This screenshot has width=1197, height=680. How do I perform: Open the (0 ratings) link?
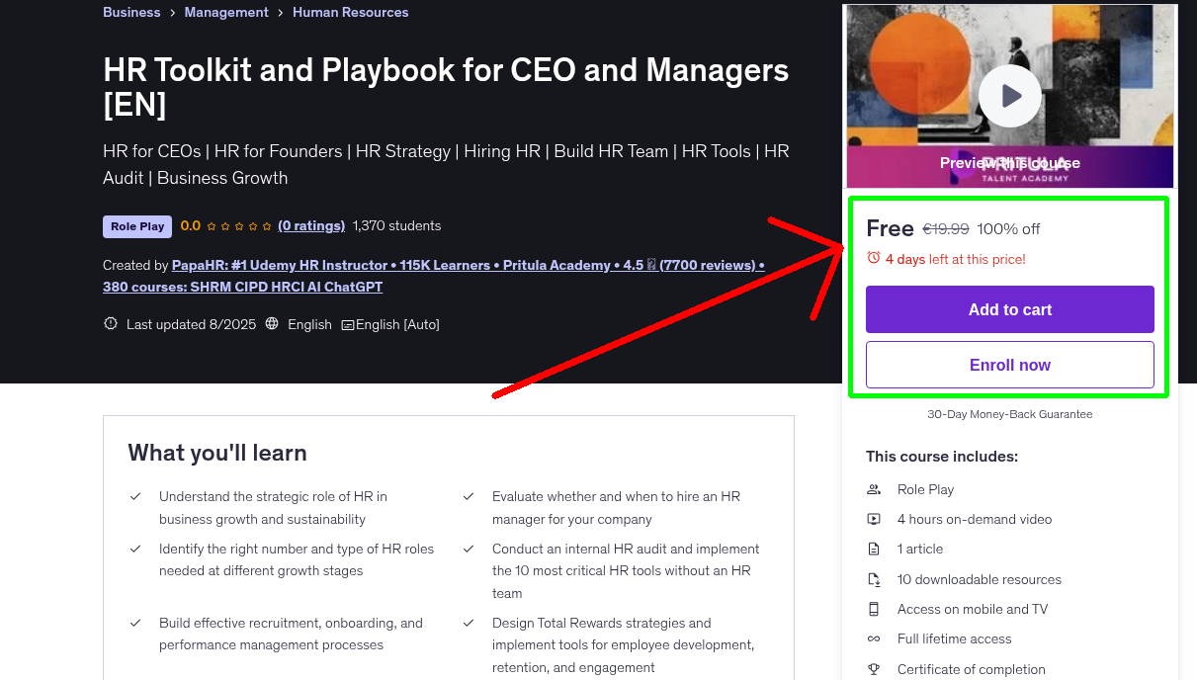[x=311, y=225]
